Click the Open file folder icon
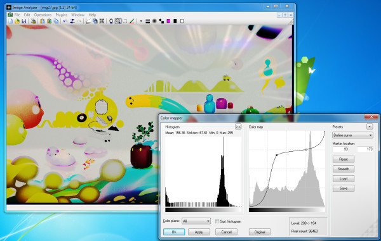 (x=17, y=21)
